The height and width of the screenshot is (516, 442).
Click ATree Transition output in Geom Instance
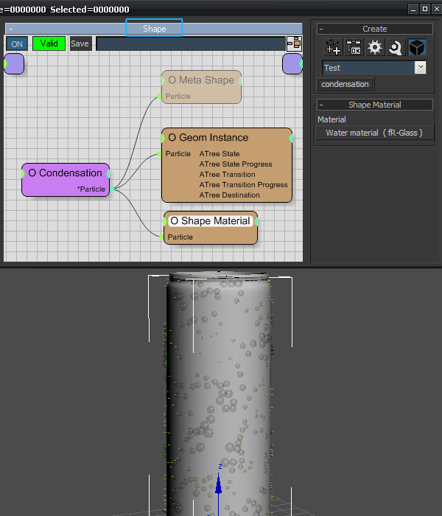227,175
